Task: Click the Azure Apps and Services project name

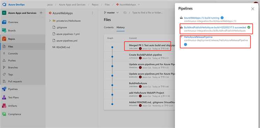Action: pyautogui.click(x=22, y=13)
